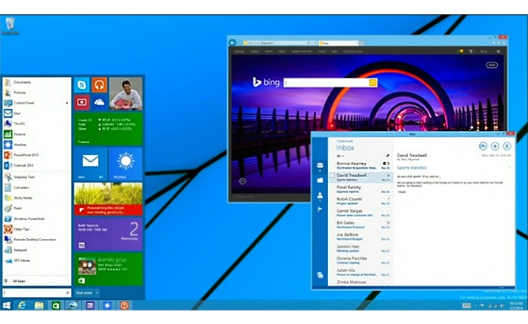Select the Bing tab in Internet Explorer
Viewport: 528px width, 324px height.
(338, 43)
